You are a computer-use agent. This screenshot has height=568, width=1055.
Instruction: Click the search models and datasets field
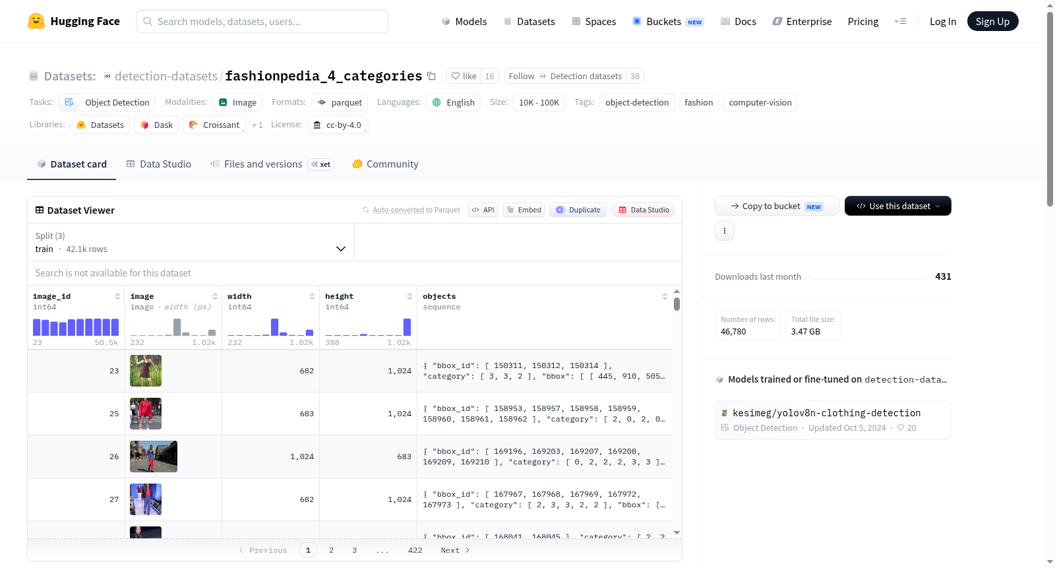[262, 21]
